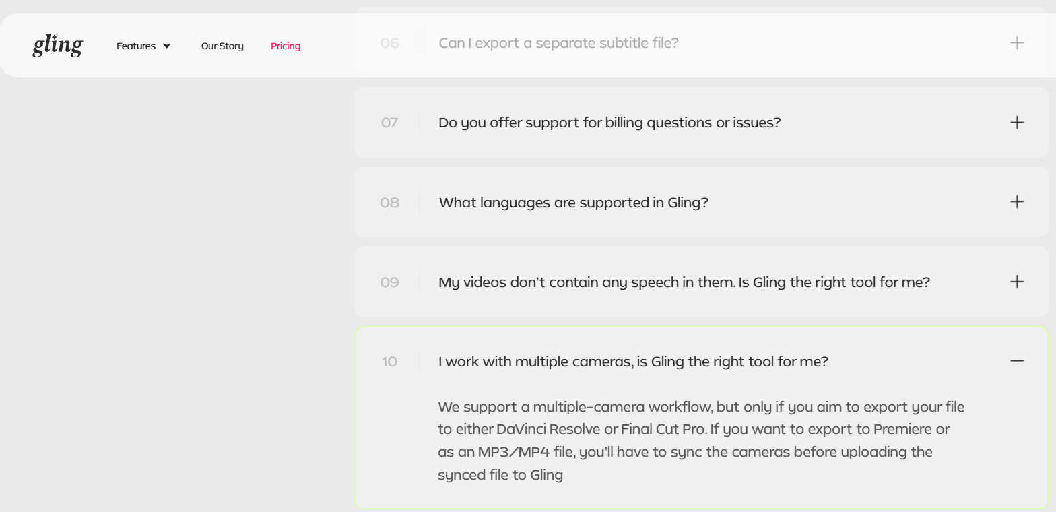Open "My videos don't contain any speech" question
Image resolution: width=1056 pixels, height=512 pixels.
coord(684,282)
